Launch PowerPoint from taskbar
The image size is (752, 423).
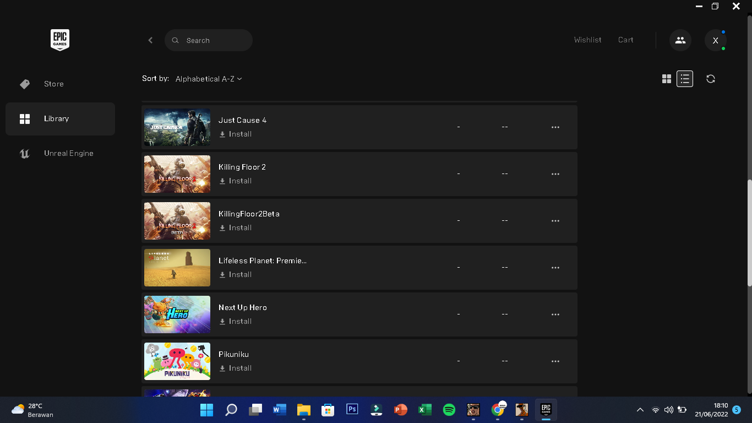pos(401,410)
